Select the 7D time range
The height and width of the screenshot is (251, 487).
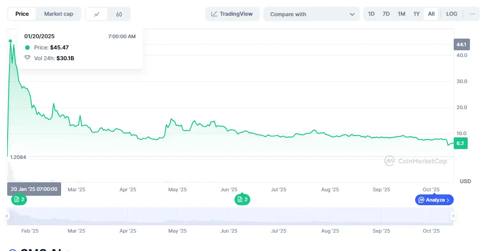coord(386,14)
